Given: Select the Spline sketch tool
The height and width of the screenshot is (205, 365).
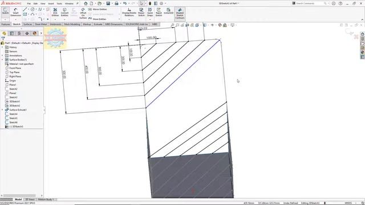Looking at the screenshot, I should tap(40, 9).
